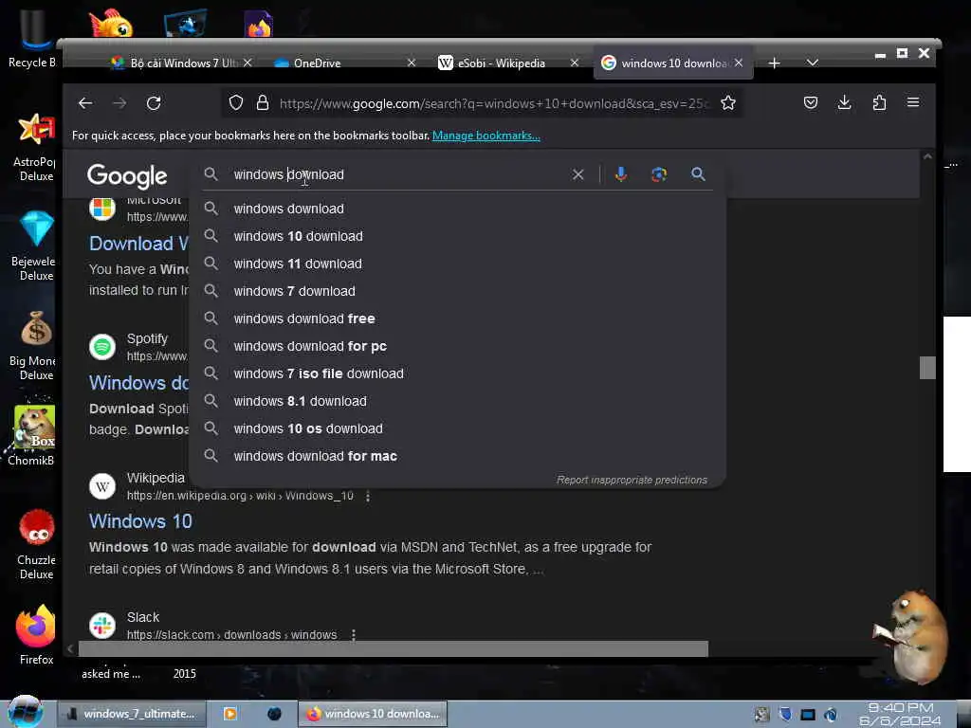This screenshot has height=728, width=971.
Task: Open the Manage bookmarks link
Action: 486,136
